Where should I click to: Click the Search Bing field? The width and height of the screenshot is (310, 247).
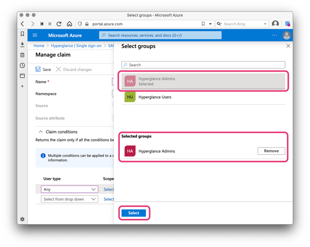coord(242,24)
